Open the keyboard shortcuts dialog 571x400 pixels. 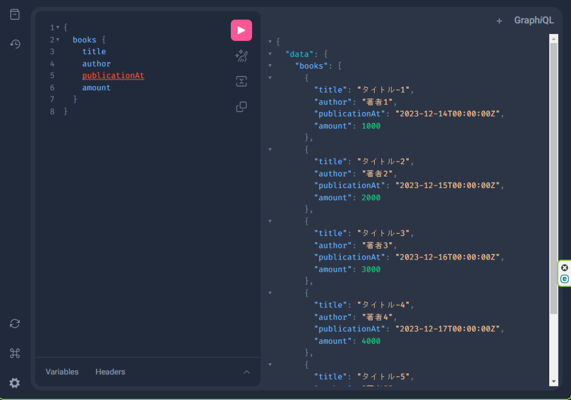[14, 353]
